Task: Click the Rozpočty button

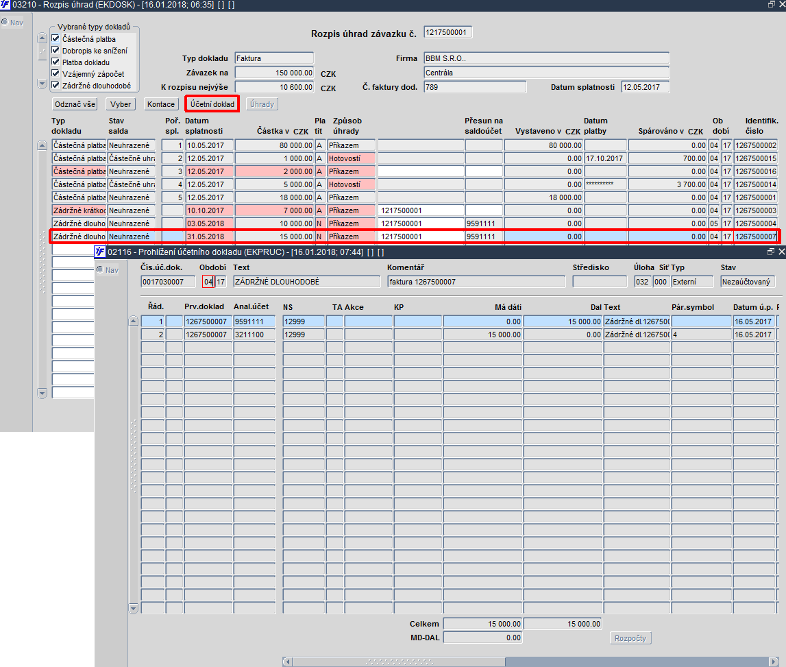Action: [630, 638]
